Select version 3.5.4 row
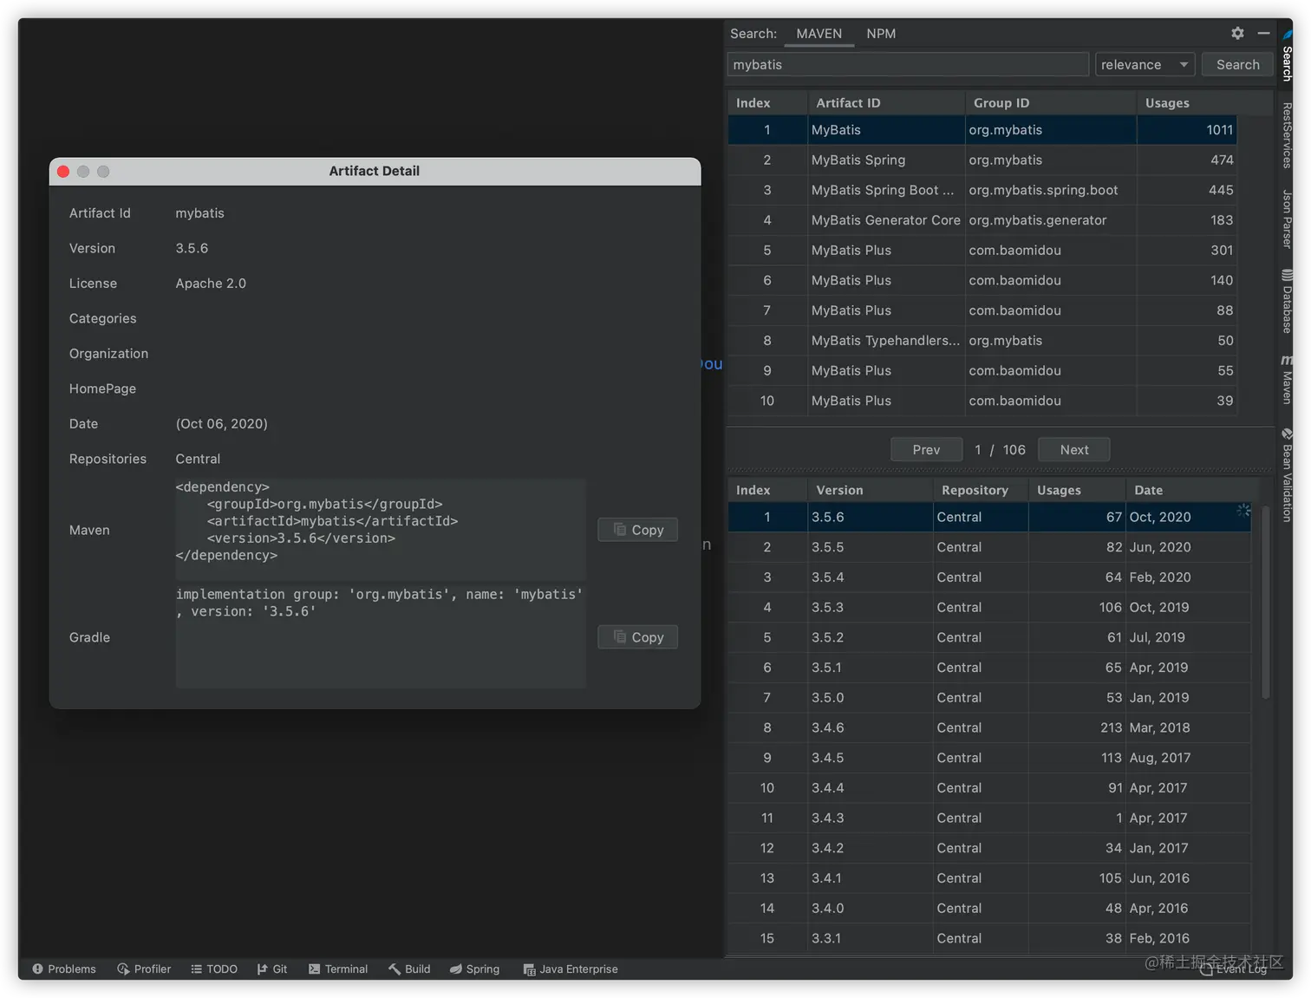This screenshot has height=998, width=1311. pyautogui.click(x=989, y=577)
